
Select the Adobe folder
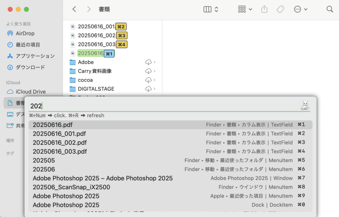click(x=86, y=62)
